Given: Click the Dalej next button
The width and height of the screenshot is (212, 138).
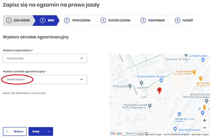Looking at the screenshot, I should (x=41, y=131).
